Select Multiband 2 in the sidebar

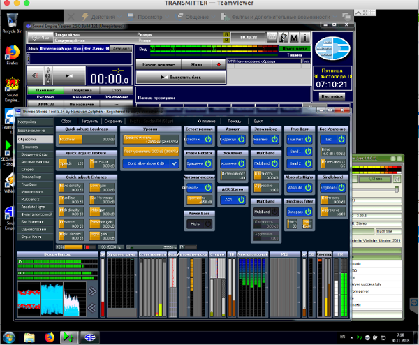[35, 199]
